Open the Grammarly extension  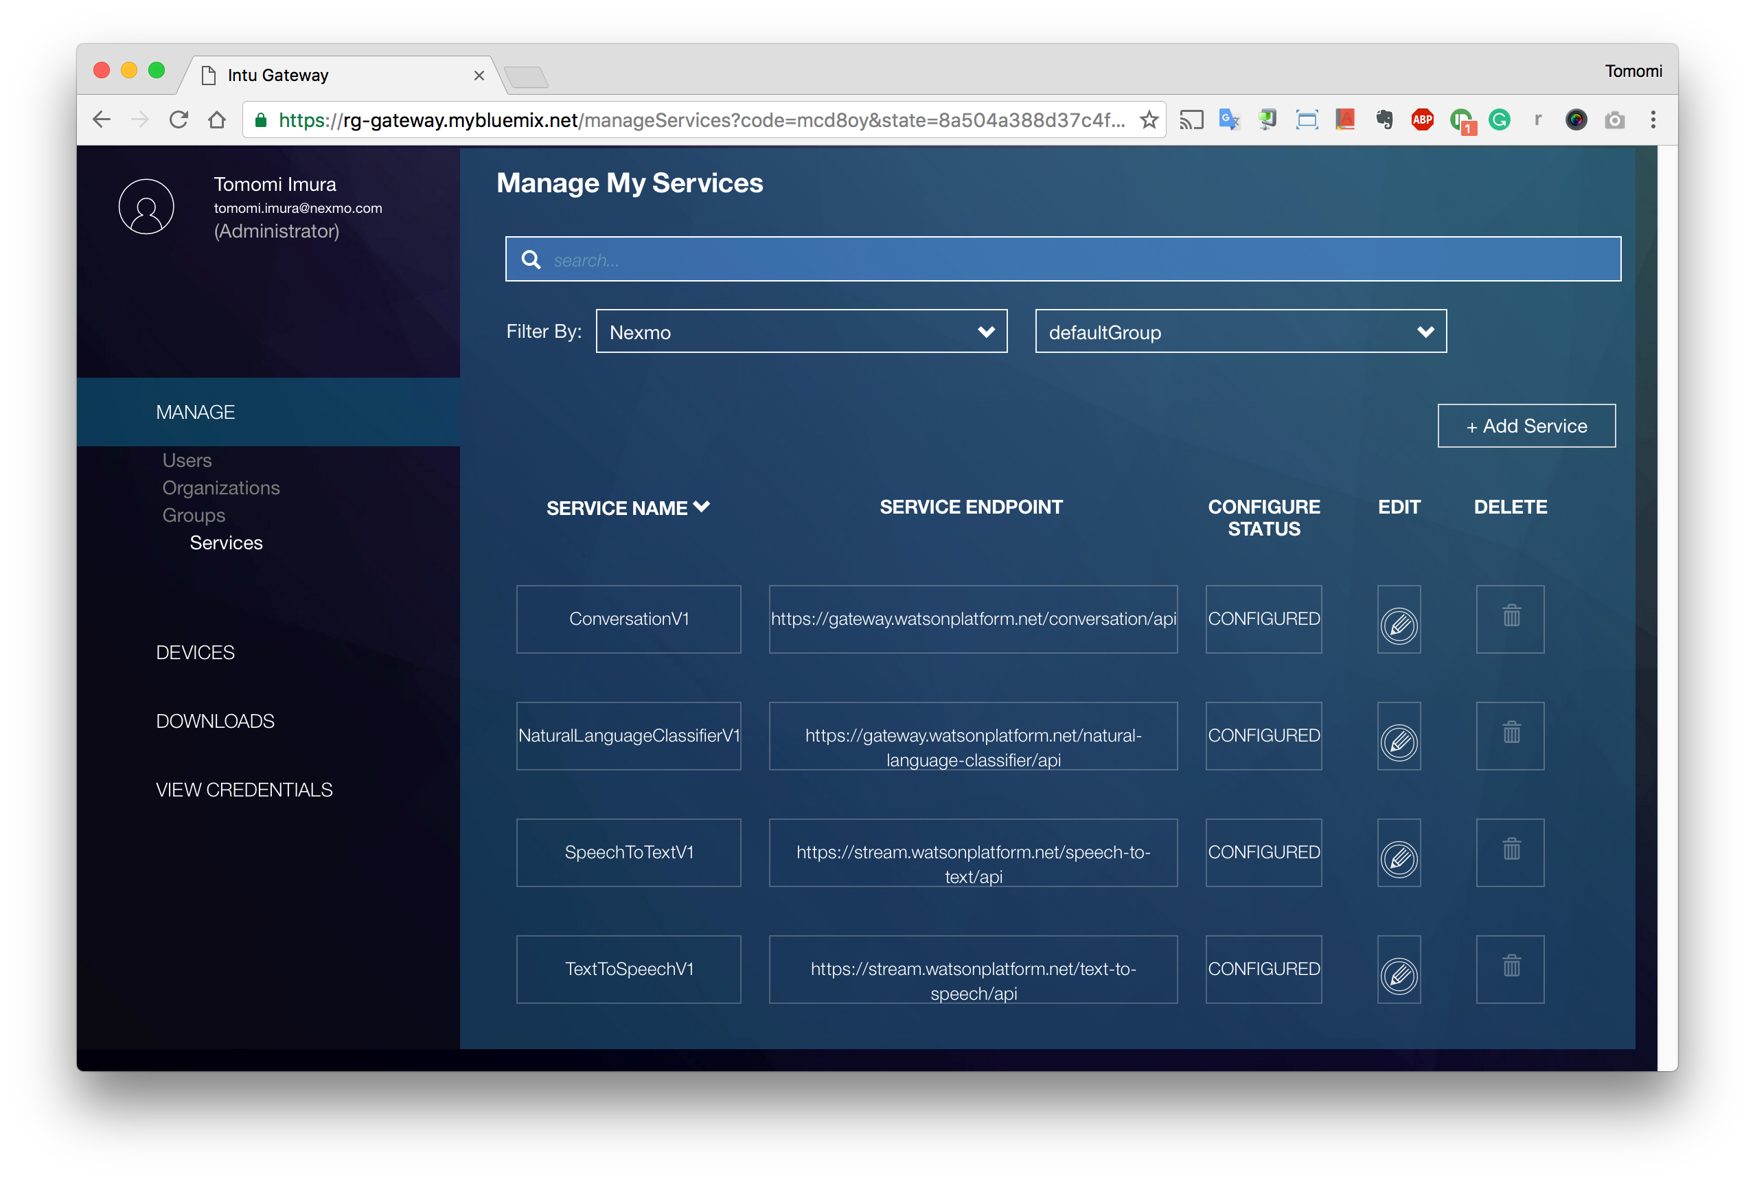1500,119
